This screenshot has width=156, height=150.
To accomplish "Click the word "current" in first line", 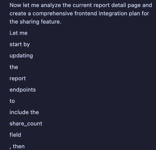I will tap(82, 5).
